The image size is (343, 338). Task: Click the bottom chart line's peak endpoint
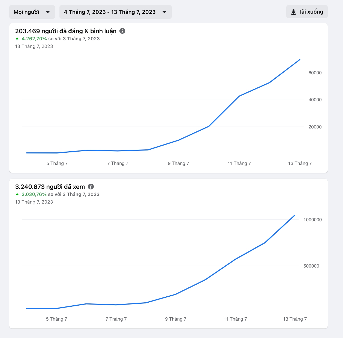coord(294,215)
